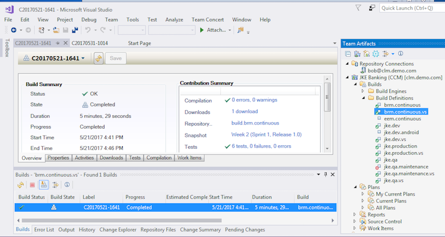Screen dimensions: 445x237
Task: Select the jke.qa.maintenance build definition
Action: click(x=406, y=166)
